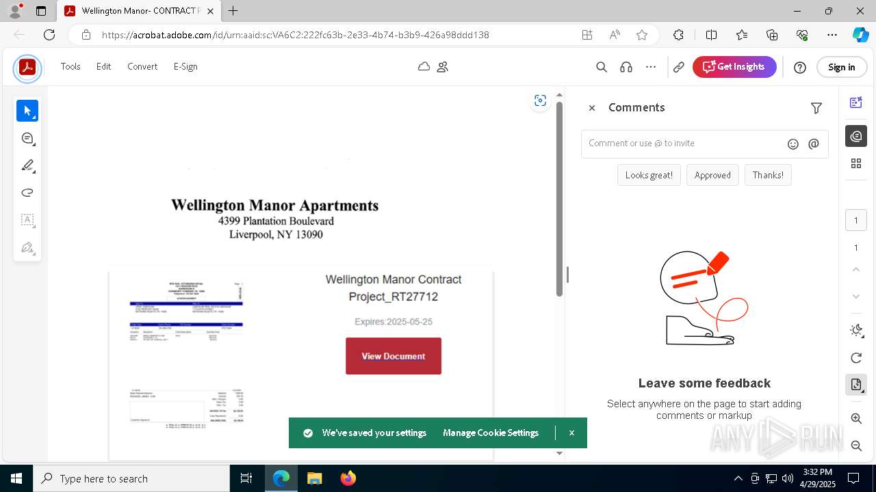The image size is (876, 492).
Task: Choose the add comment tool
Action: [27, 138]
